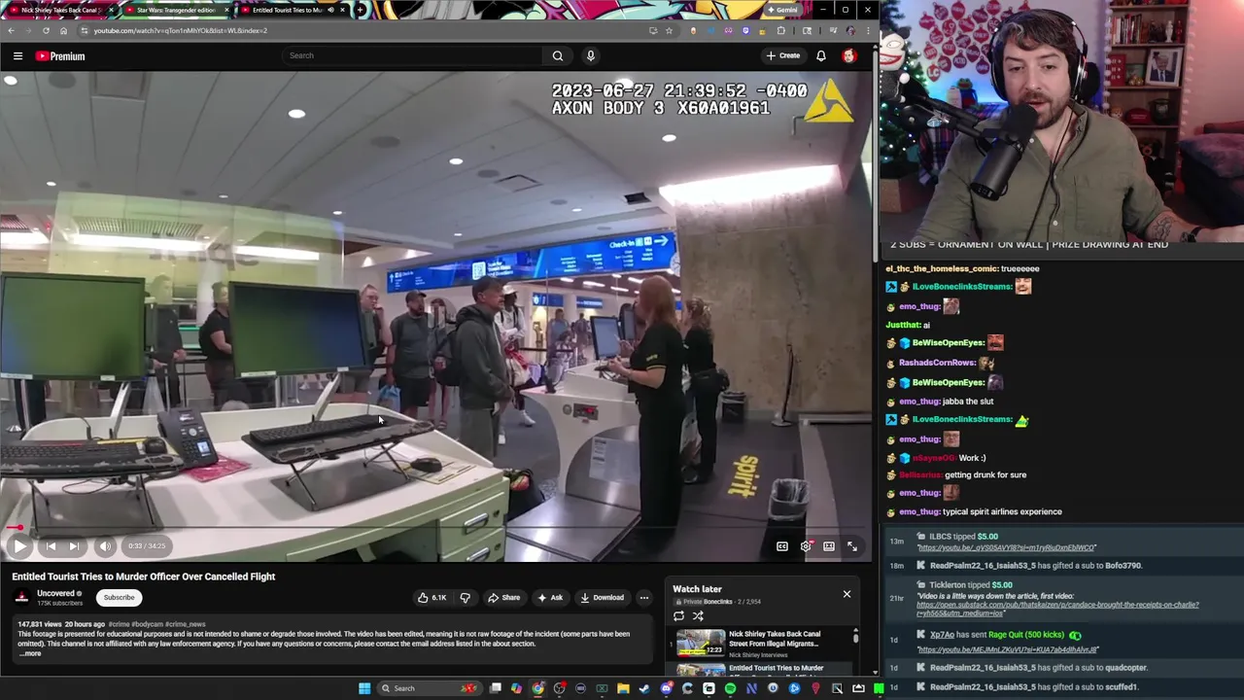
Task: Switch to Nick Shirley Takes Back Canal tab
Action: (60, 10)
